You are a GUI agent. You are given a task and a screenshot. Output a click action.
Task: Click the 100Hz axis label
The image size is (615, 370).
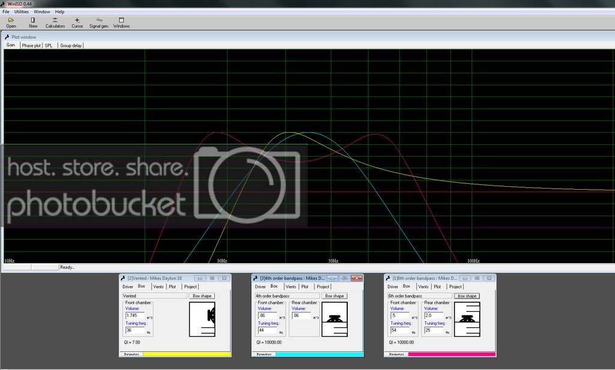(473, 261)
